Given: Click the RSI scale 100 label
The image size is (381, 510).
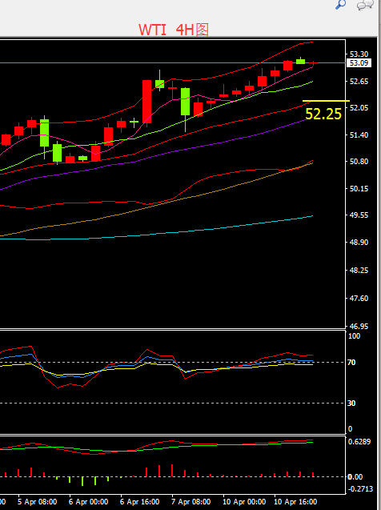Looking at the screenshot, I should [354, 336].
